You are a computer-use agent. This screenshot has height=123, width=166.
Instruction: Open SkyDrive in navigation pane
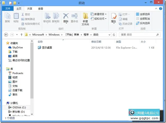coord(15,47)
